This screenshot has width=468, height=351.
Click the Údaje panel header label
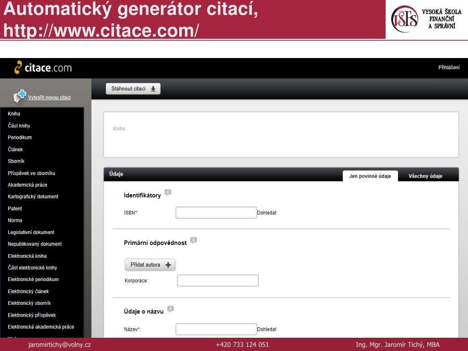(116, 174)
